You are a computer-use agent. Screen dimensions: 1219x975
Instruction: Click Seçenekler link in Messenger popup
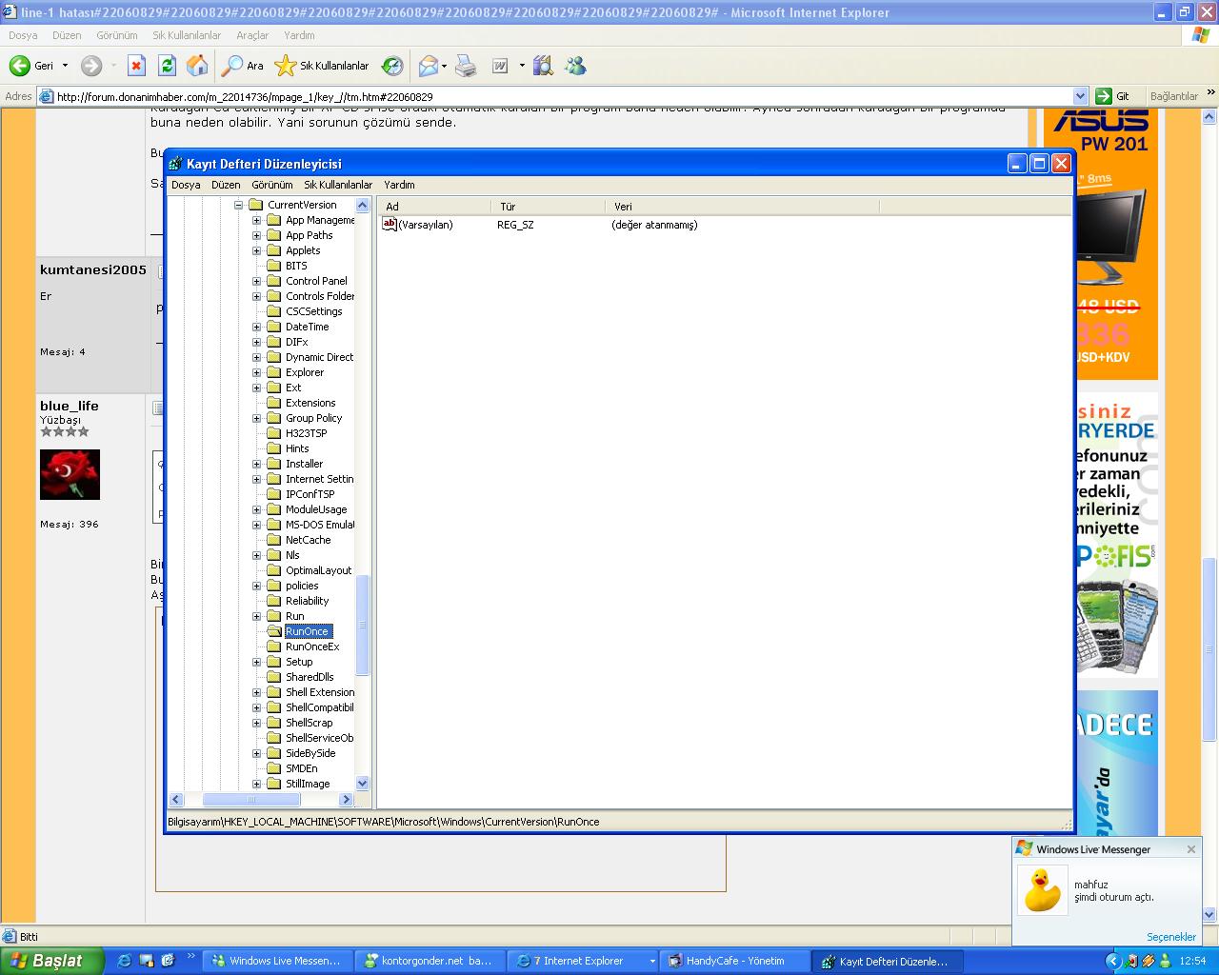pos(1171,937)
